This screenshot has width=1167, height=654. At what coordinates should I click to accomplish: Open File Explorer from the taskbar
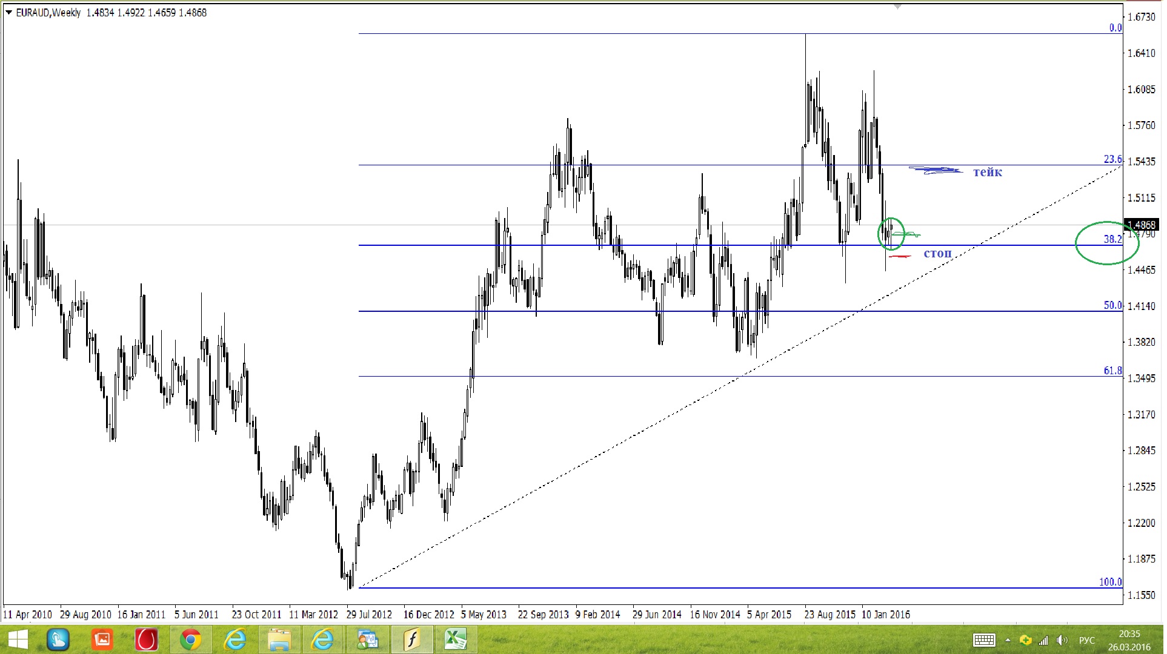pos(279,639)
